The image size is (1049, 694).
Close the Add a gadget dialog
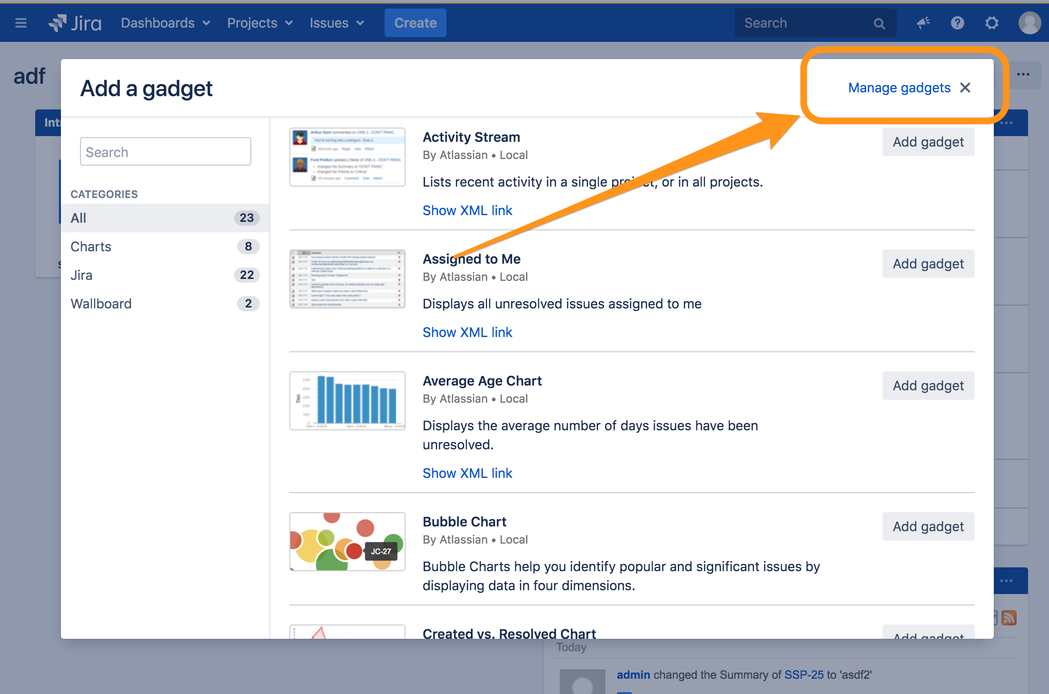click(965, 88)
